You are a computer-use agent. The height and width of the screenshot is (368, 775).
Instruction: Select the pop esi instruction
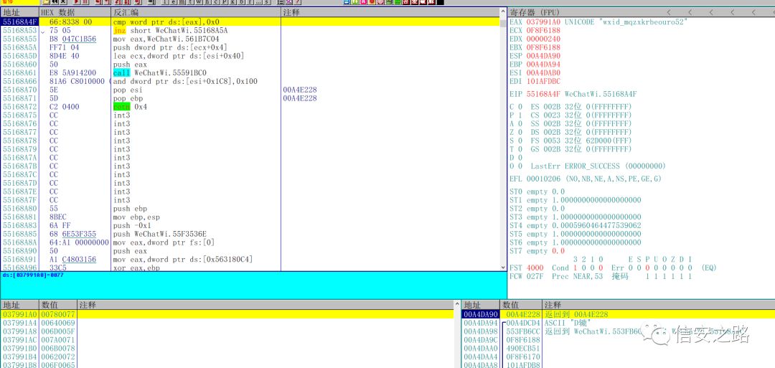[x=128, y=90]
